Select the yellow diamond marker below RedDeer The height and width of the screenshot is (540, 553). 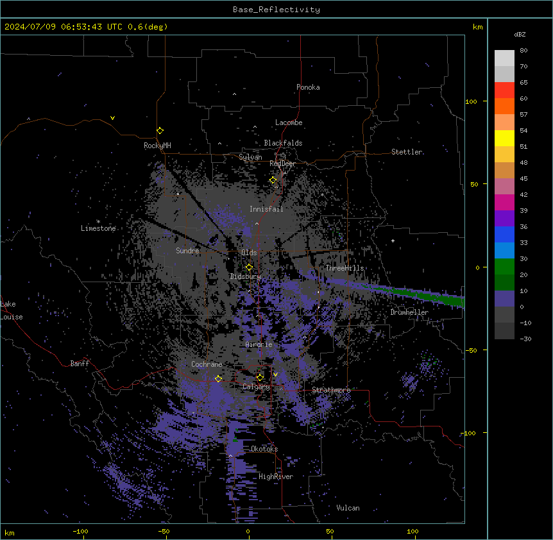[x=273, y=180]
